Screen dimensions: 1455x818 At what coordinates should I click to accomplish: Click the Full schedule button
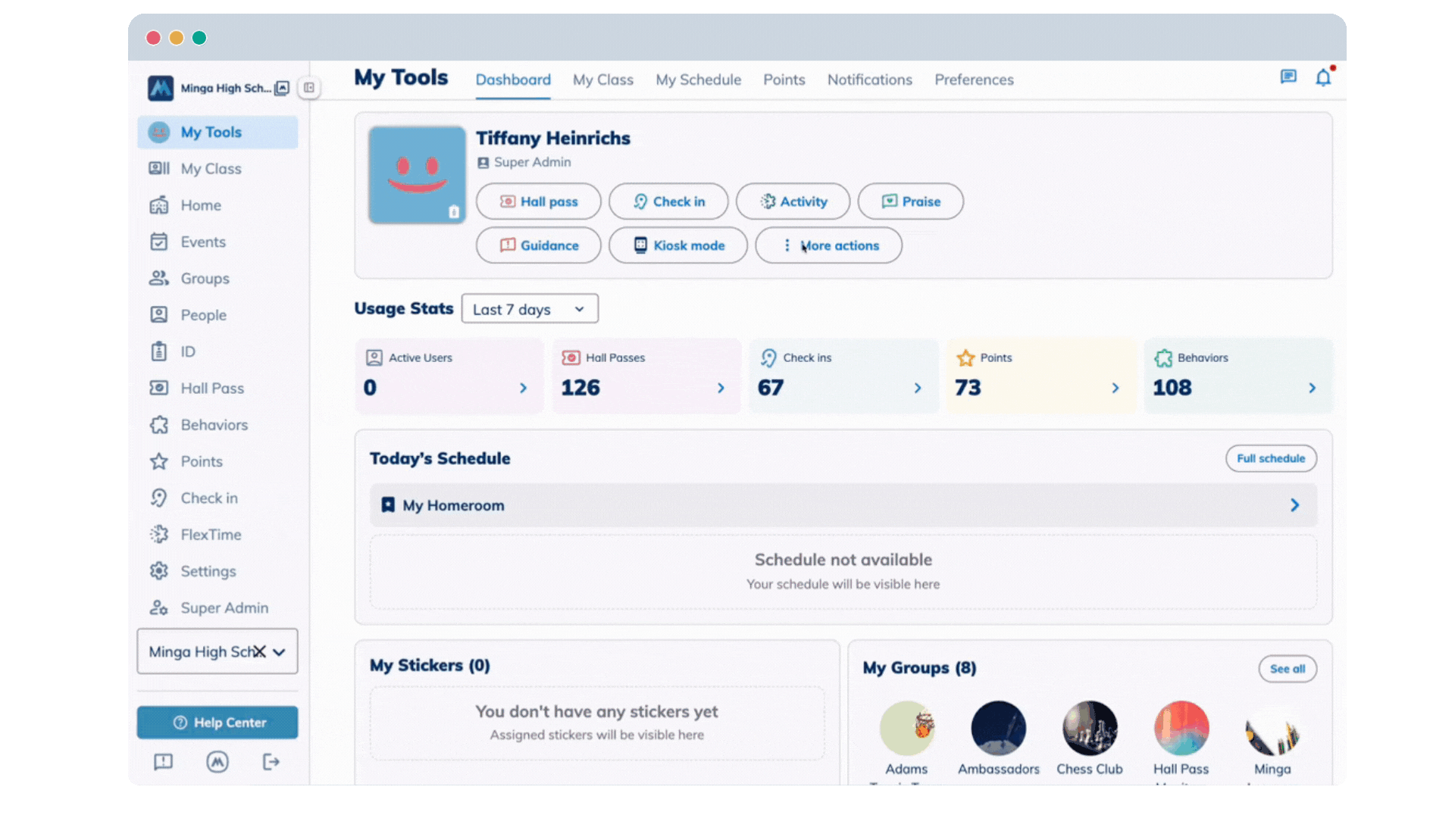click(x=1270, y=458)
